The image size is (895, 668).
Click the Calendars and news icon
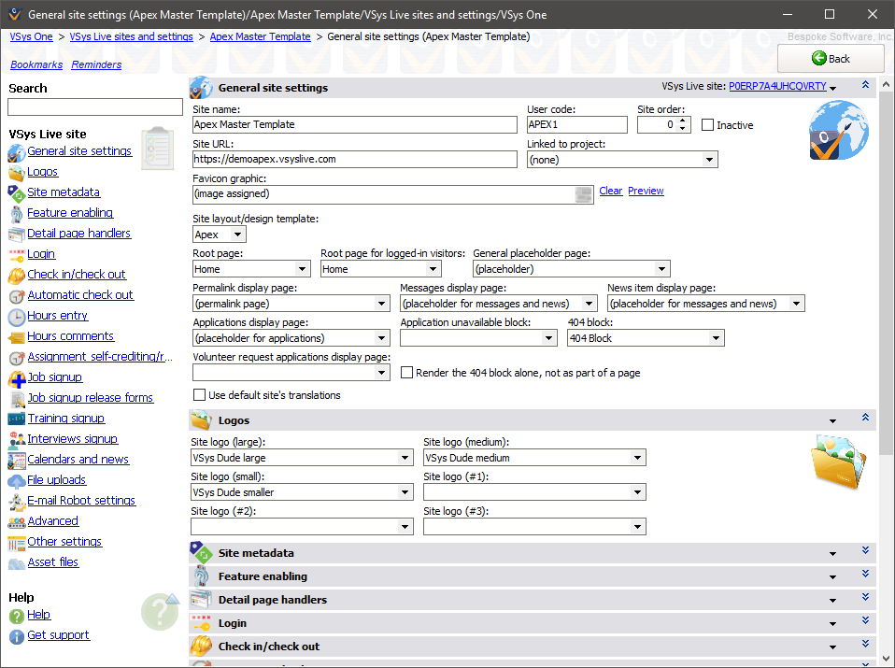(16, 461)
